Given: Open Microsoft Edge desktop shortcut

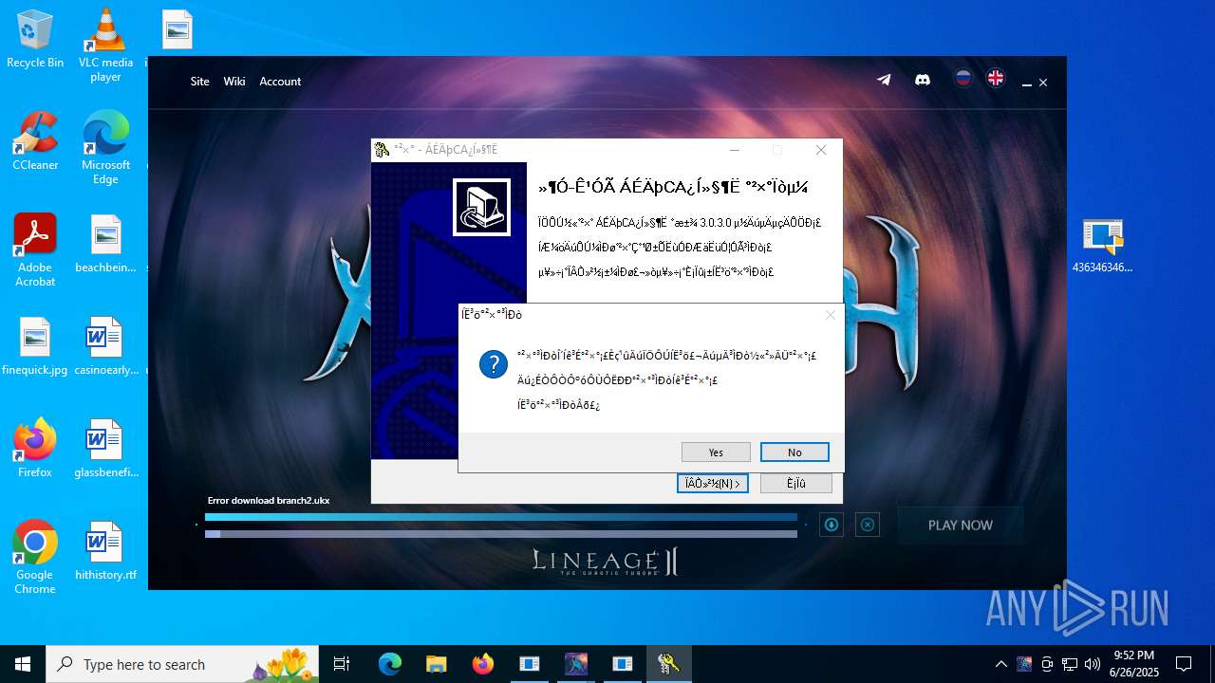Looking at the screenshot, I should coord(105,148).
